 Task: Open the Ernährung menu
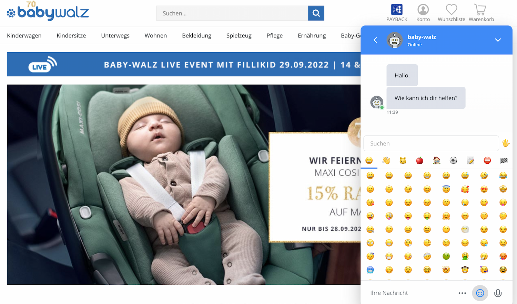[312, 35]
